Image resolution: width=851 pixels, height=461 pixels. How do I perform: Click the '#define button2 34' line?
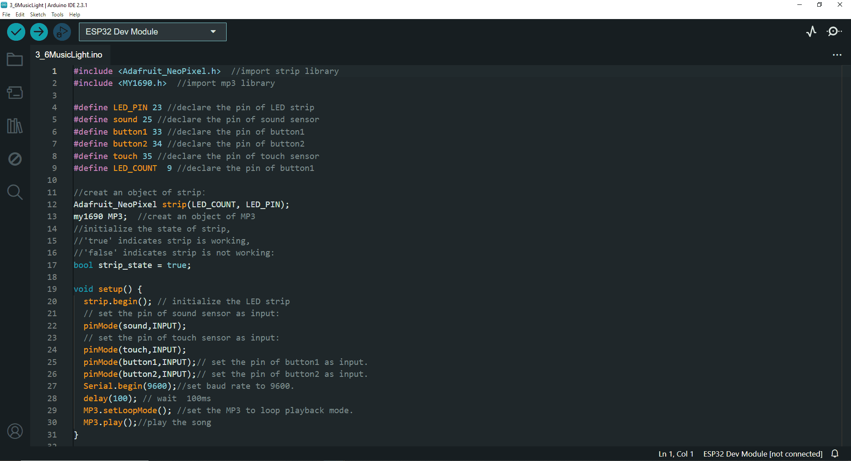point(189,144)
